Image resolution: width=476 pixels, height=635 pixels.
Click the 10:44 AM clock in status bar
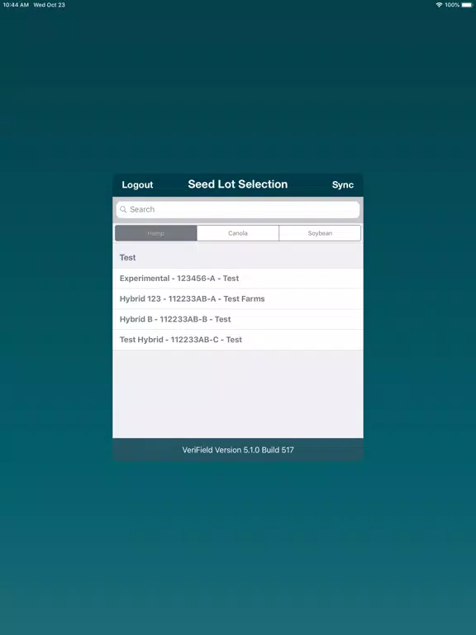pyautogui.click(x=16, y=5)
